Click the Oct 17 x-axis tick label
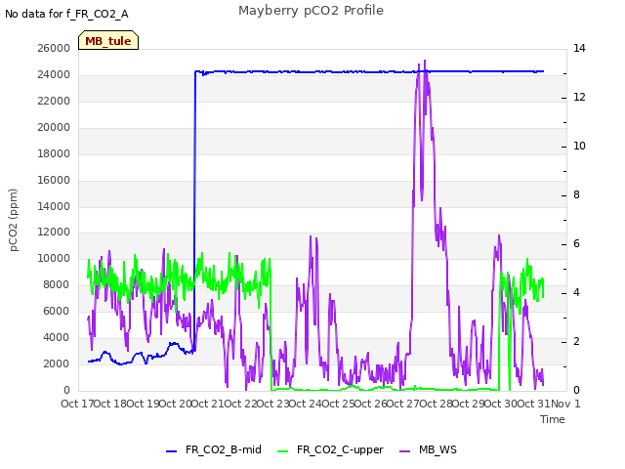Viewport: 625px width, 469px height. [77, 404]
